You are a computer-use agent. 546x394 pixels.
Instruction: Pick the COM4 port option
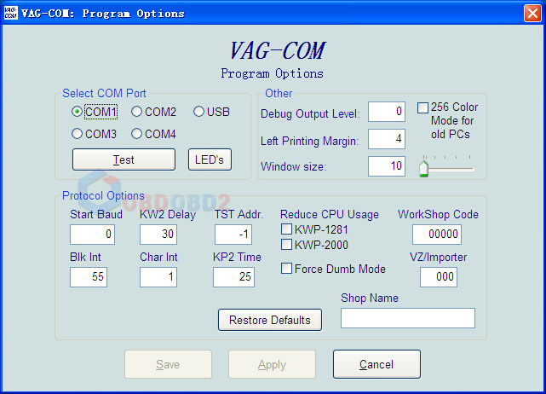(136, 134)
